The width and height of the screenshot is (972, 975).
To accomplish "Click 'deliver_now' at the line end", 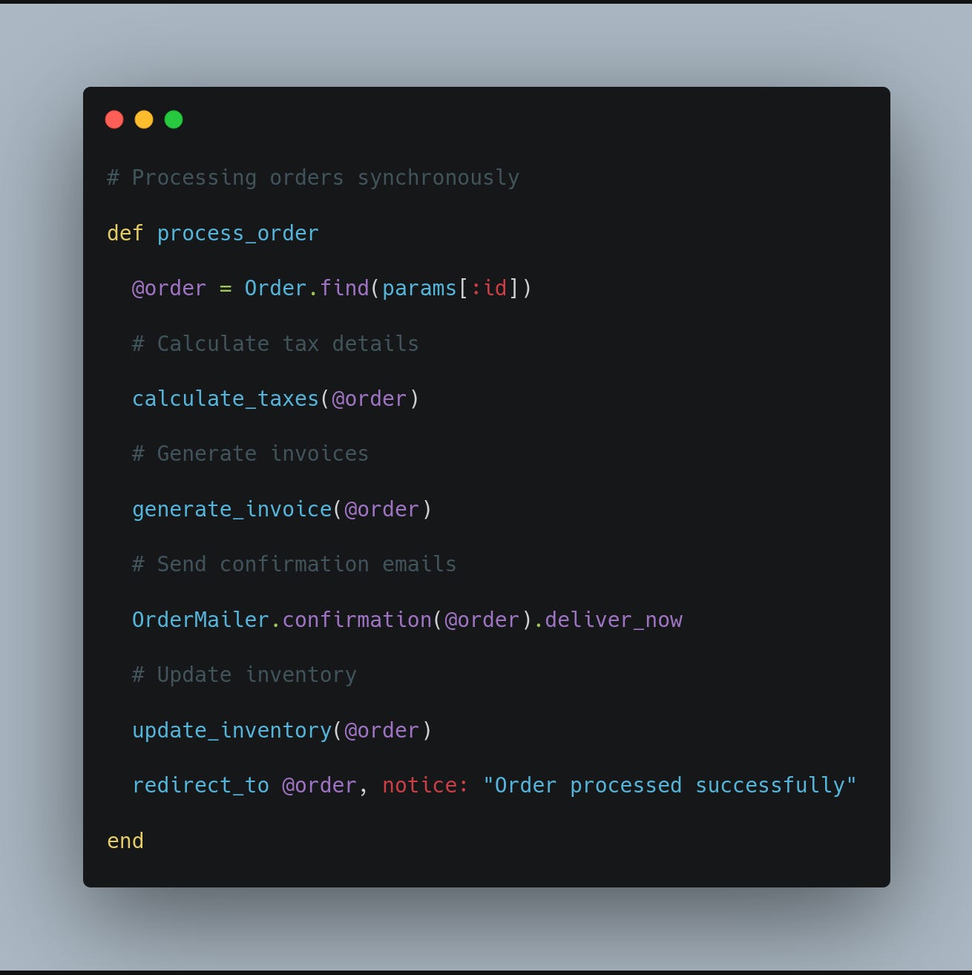I will 614,620.
